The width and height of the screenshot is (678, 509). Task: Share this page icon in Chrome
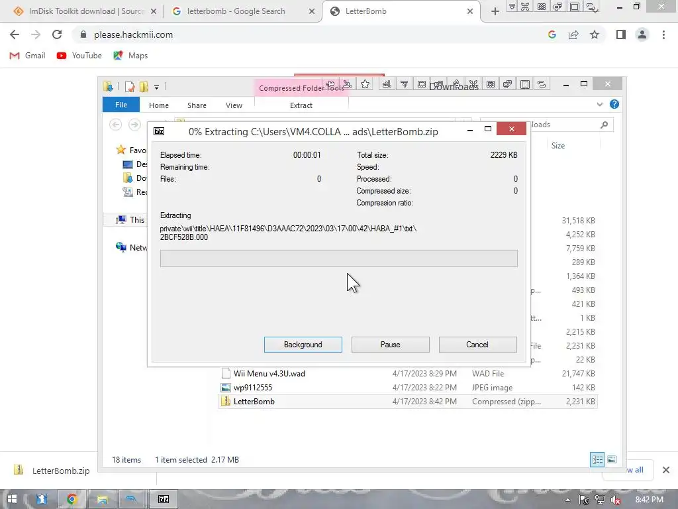point(573,34)
